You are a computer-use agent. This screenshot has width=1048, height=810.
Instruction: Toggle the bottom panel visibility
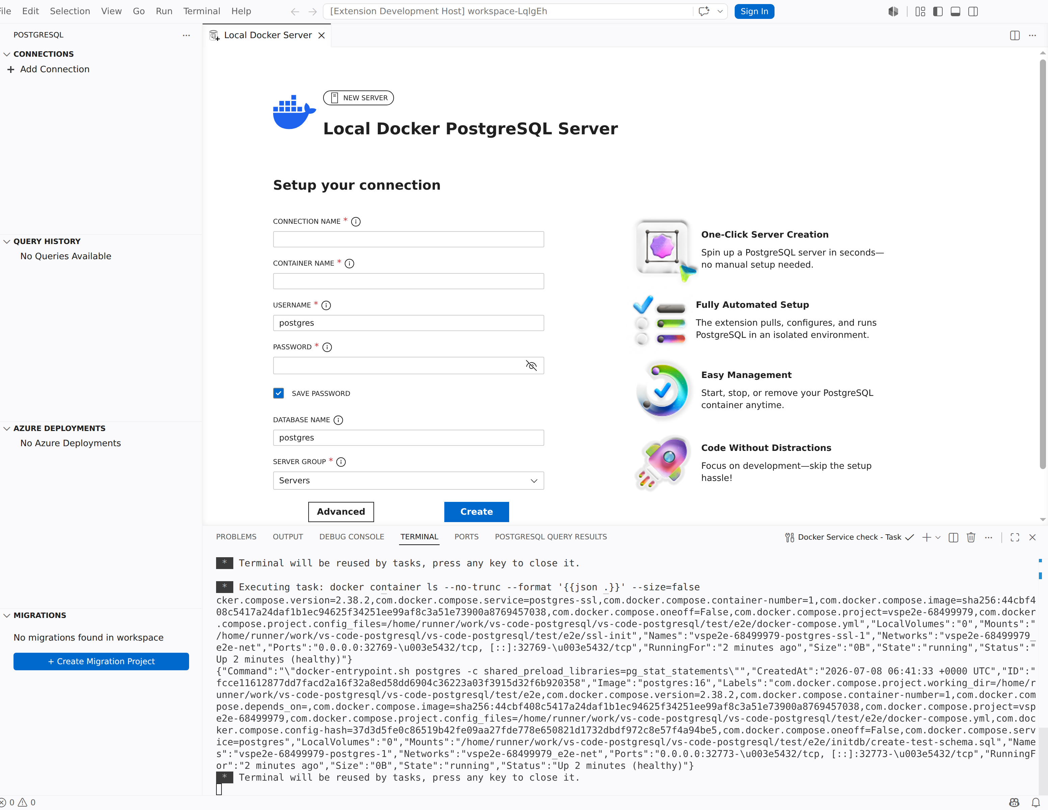[x=955, y=11]
